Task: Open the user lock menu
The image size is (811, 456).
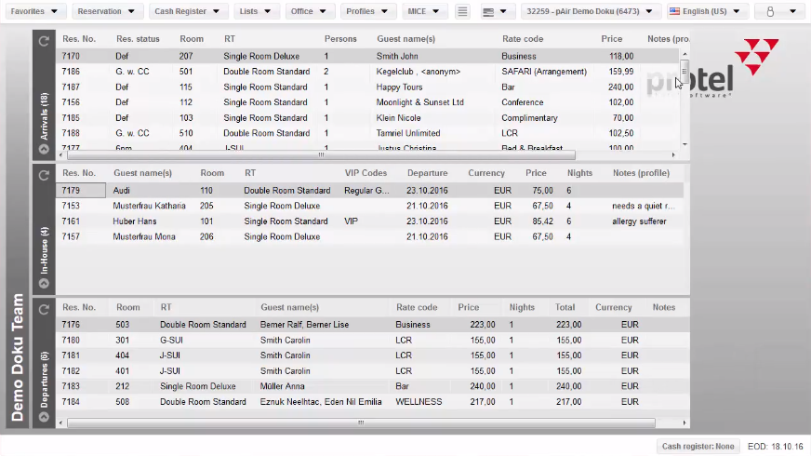Action: pos(781,11)
